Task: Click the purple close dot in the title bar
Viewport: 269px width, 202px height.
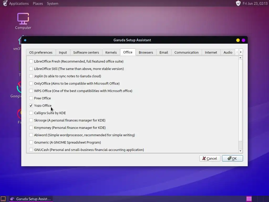Action: click(244, 40)
